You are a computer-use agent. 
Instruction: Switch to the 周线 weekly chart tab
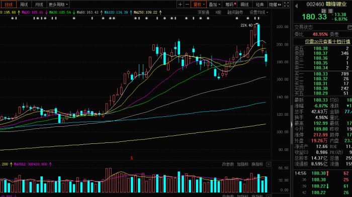tap(24, 5)
